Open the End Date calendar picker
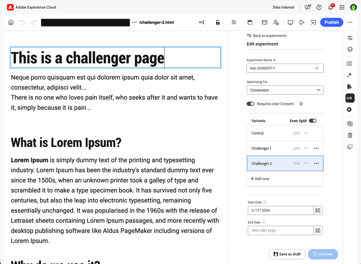The width and height of the screenshot is (361, 264). [x=318, y=230]
